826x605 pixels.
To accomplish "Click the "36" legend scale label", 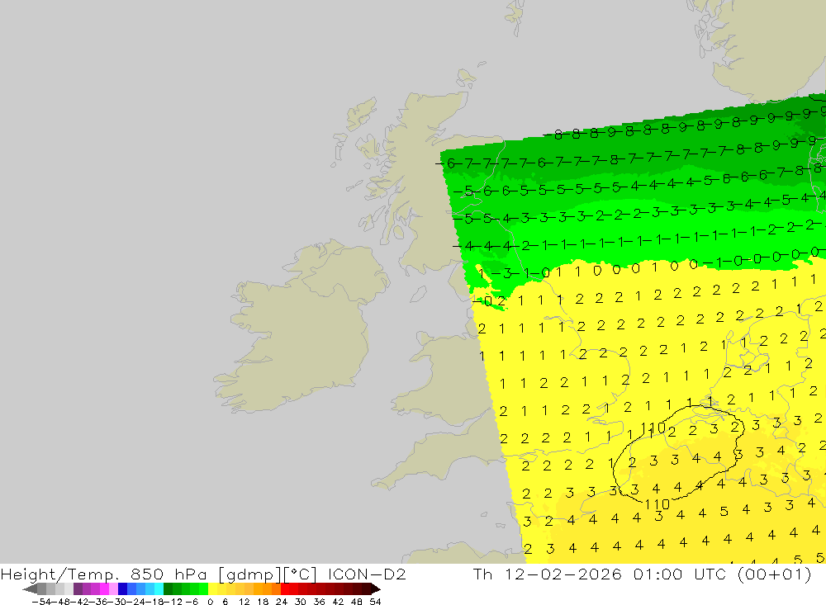I will click(x=319, y=602).
